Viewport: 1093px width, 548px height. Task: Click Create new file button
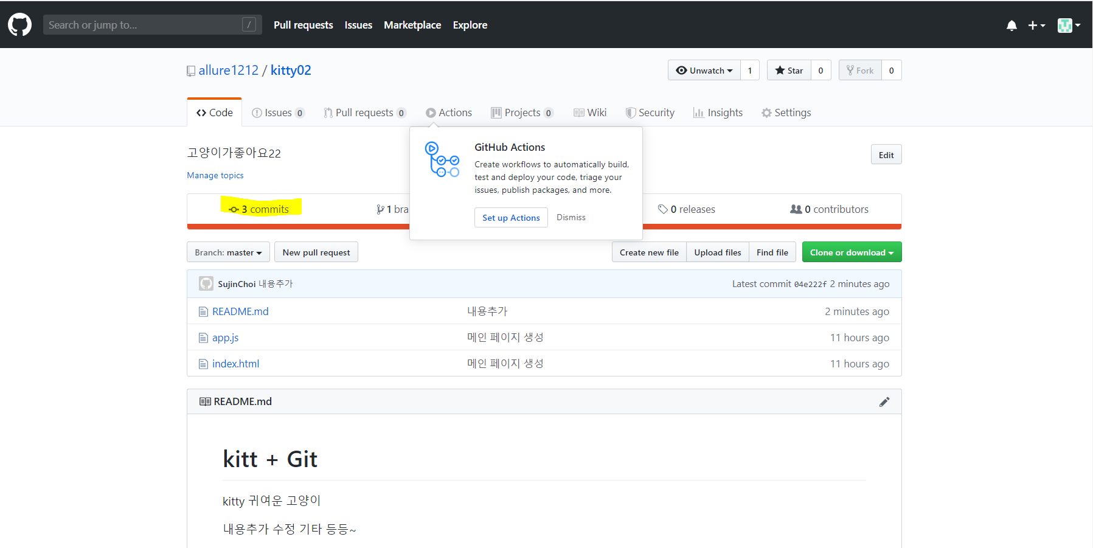pyautogui.click(x=649, y=252)
